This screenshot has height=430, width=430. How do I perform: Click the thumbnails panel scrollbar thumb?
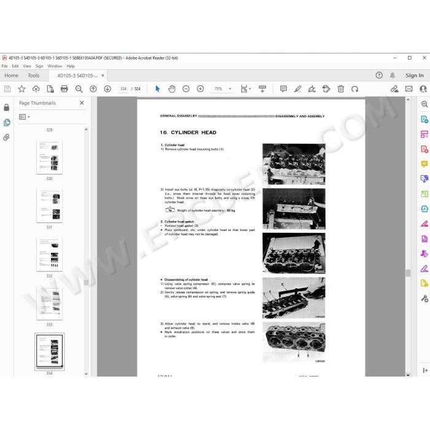[x=86, y=283]
